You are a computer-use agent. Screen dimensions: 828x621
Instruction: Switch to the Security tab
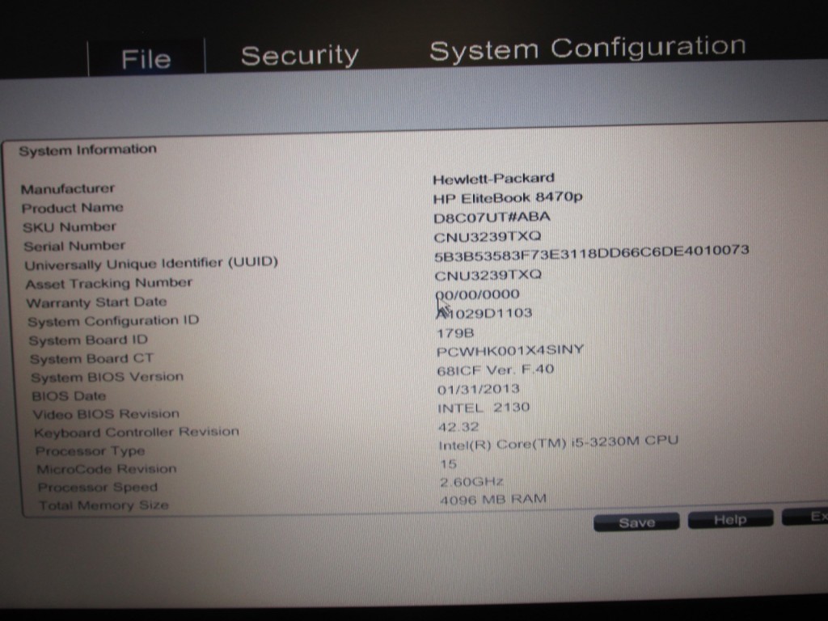pyautogui.click(x=300, y=56)
